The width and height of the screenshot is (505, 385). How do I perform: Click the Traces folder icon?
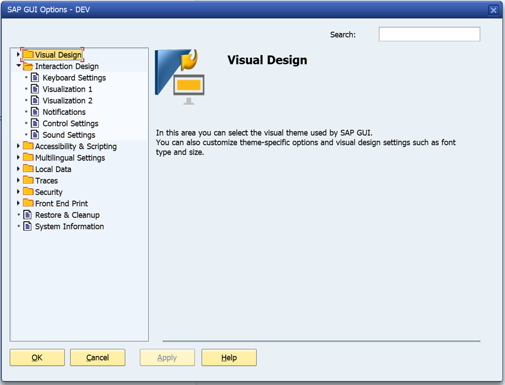click(x=28, y=180)
